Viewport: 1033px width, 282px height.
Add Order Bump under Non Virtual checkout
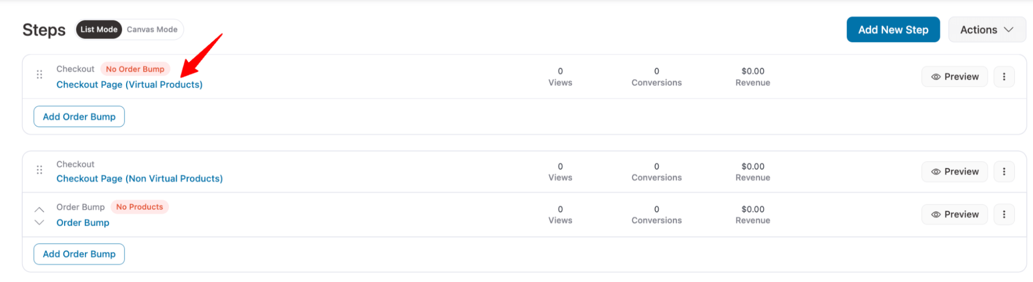[79, 254]
